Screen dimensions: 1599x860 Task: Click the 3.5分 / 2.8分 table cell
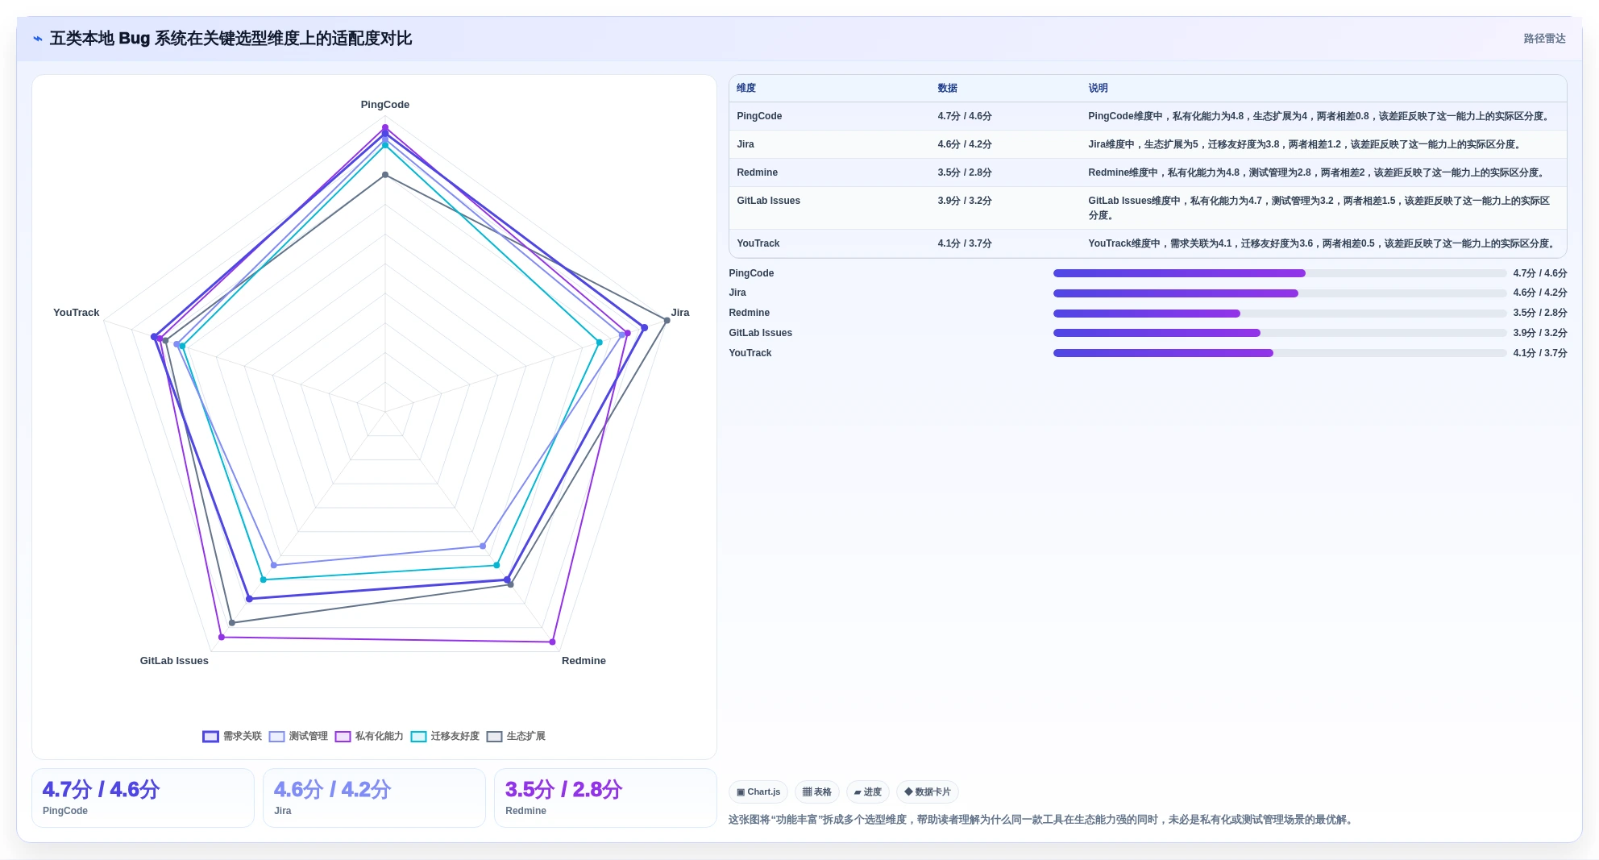point(965,172)
